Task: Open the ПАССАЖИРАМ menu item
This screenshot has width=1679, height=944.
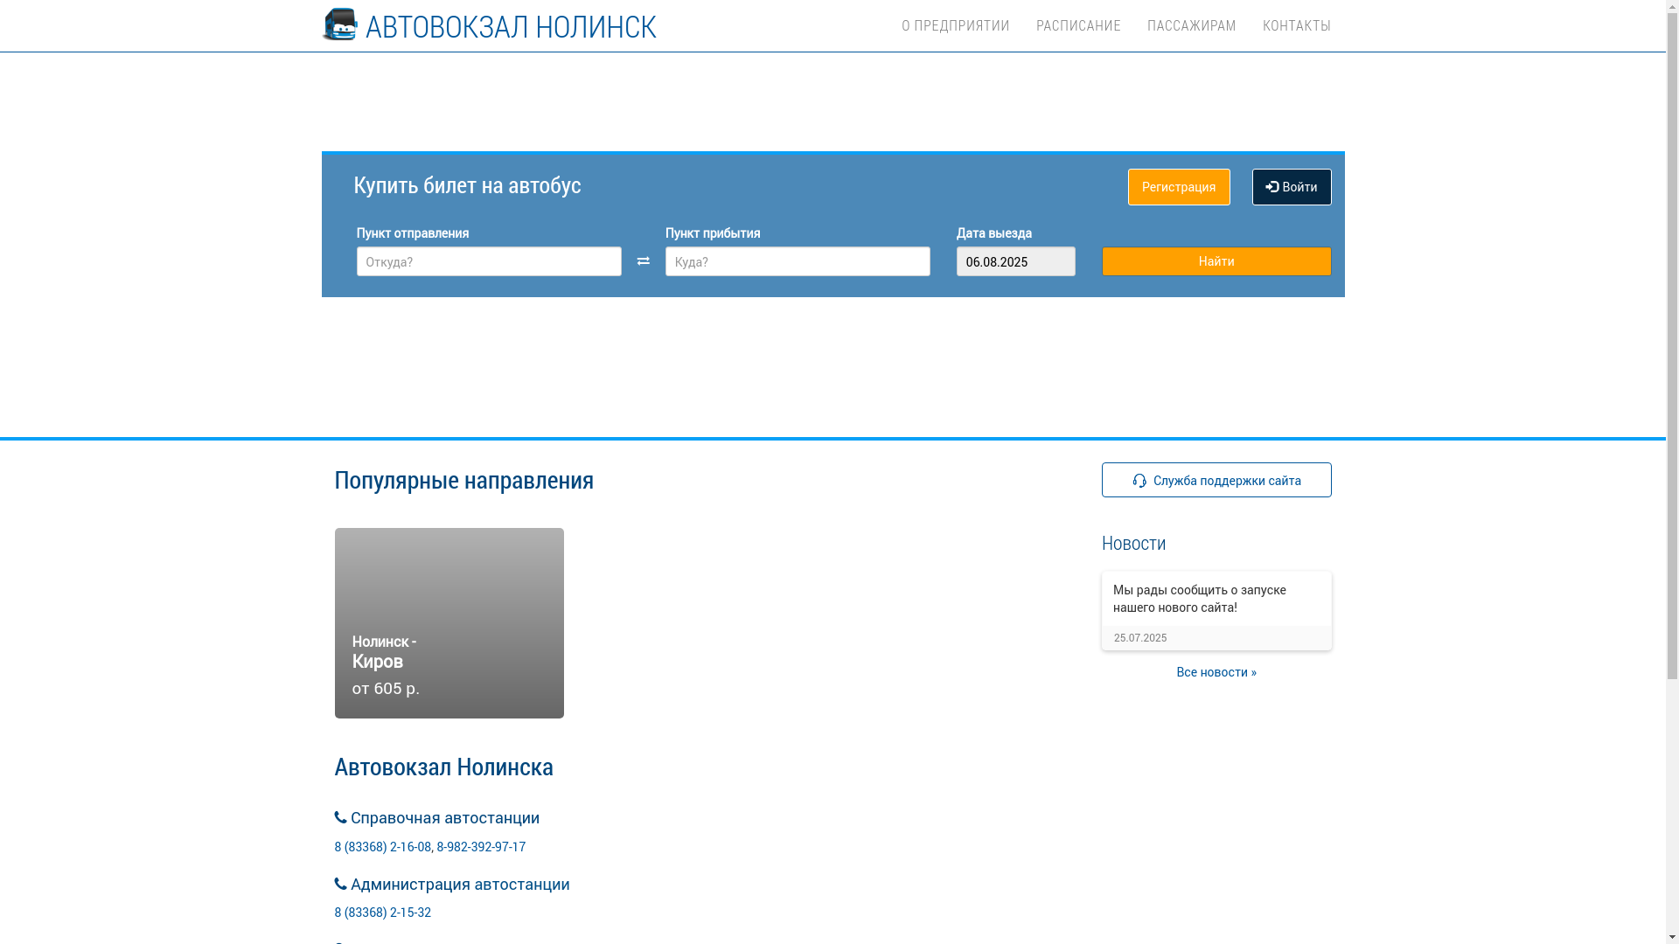Action: (x=1191, y=25)
